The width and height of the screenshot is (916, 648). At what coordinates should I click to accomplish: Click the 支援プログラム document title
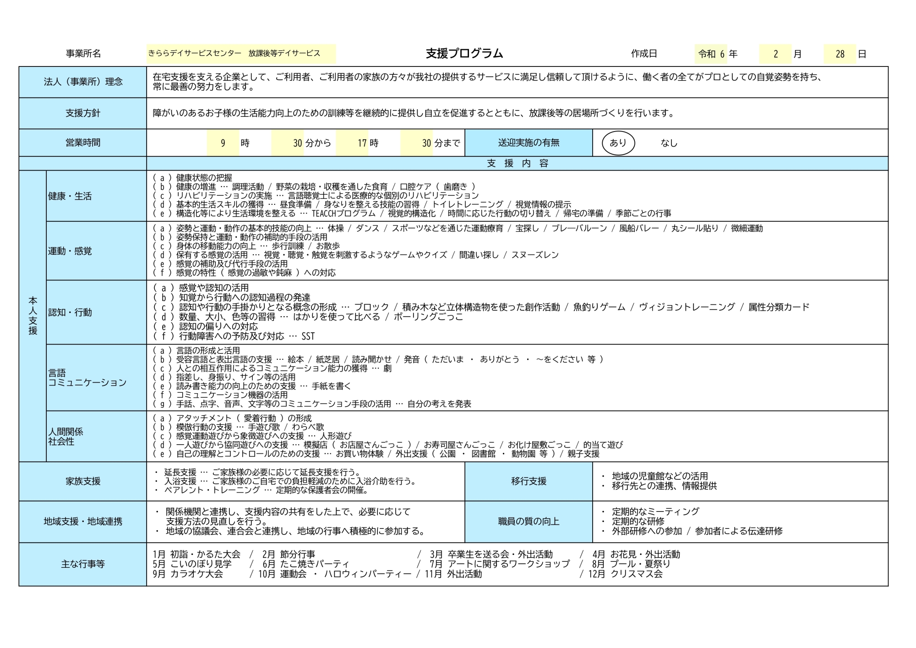[x=464, y=54]
